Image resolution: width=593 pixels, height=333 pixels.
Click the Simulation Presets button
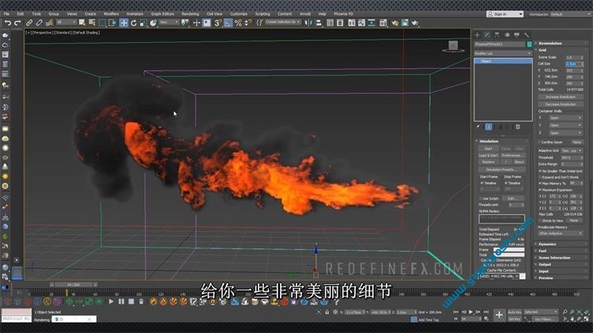[501, 169]
